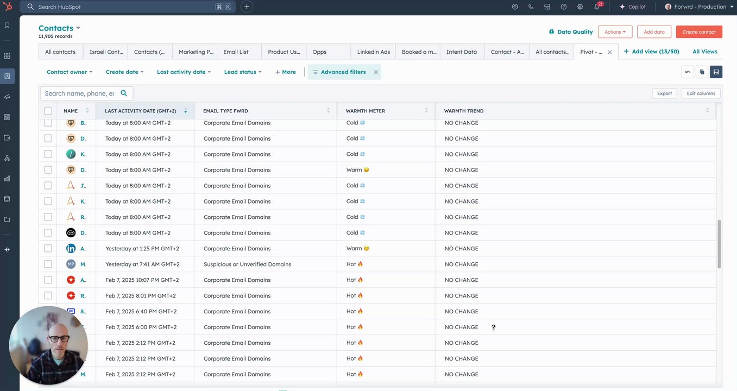Sort by the Name column arrows

click(87, 111)
